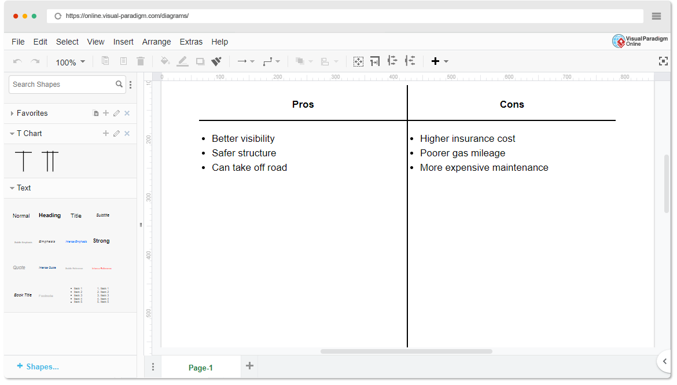Click the close X in Favorites row
Viewport: 677px width, 385px height.
pos(127,113)
